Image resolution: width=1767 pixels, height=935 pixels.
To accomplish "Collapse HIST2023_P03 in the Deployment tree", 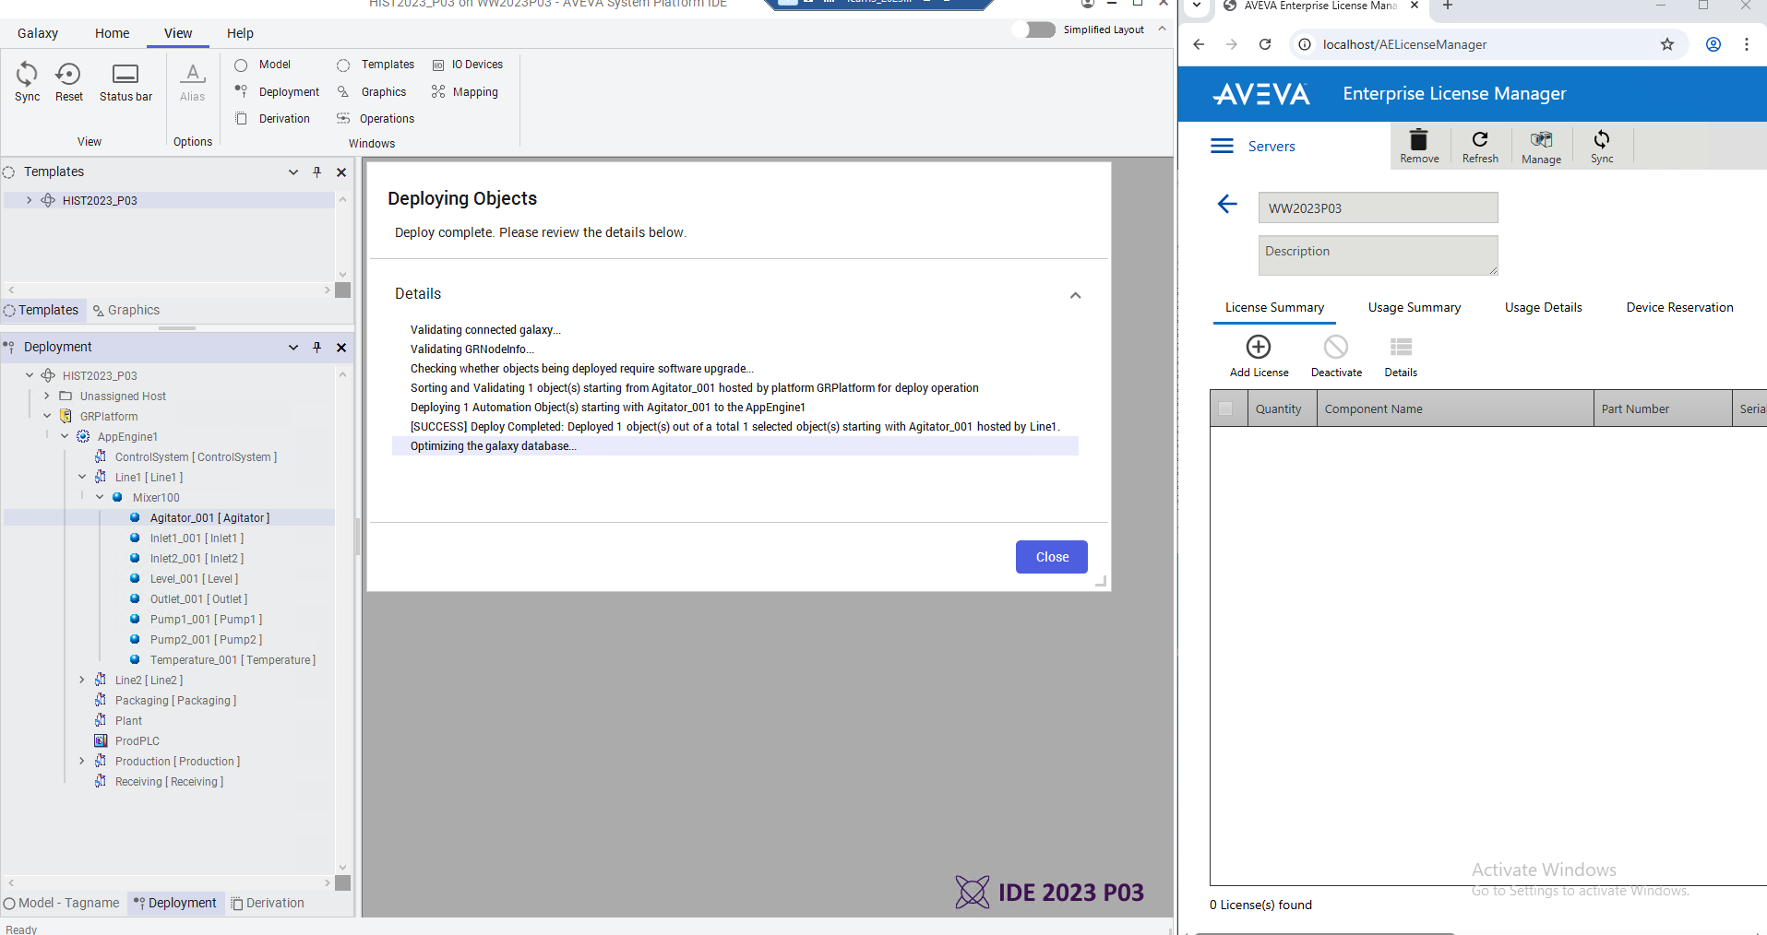I will [x=30, y=375].
